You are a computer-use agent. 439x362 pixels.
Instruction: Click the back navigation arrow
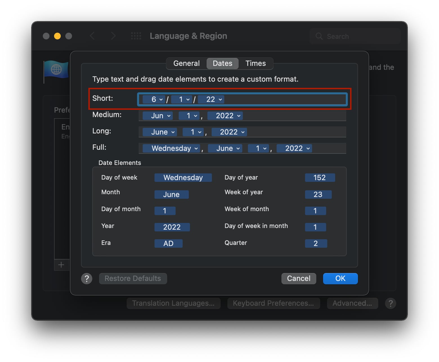(92, 36)
